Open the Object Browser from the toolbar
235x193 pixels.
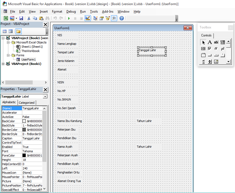pos(107,18)
